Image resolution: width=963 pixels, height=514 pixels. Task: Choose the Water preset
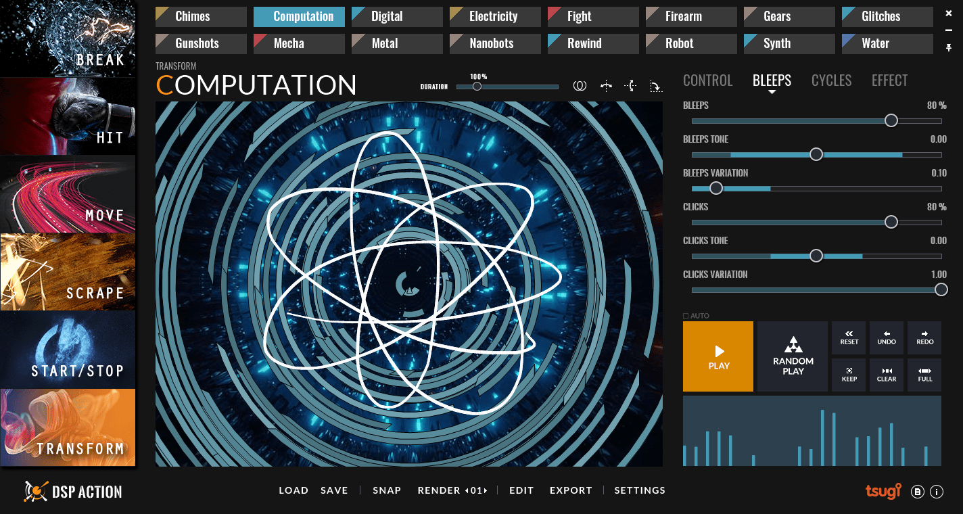point(887,43)
